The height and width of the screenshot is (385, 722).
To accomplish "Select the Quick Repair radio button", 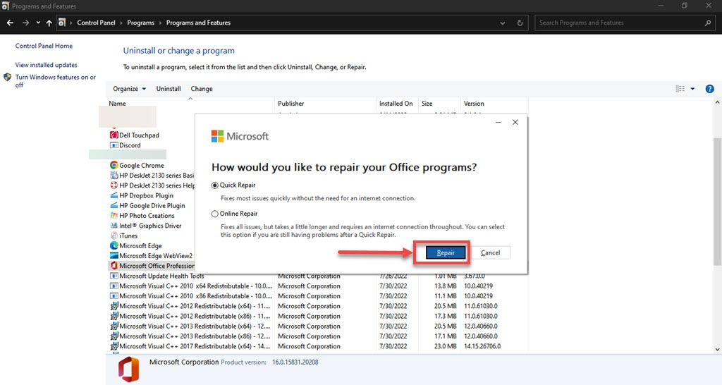I will coord(214,185).
